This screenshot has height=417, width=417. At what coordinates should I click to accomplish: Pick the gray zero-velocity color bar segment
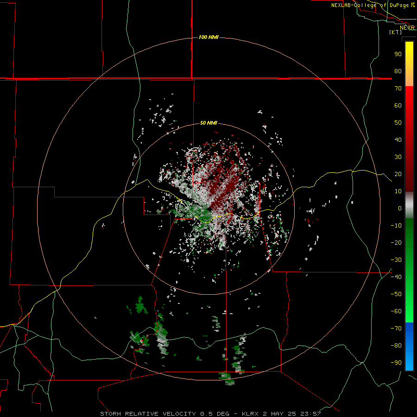409,205
